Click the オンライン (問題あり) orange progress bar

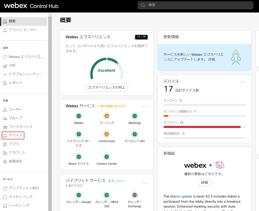click(x=166, y=116)
